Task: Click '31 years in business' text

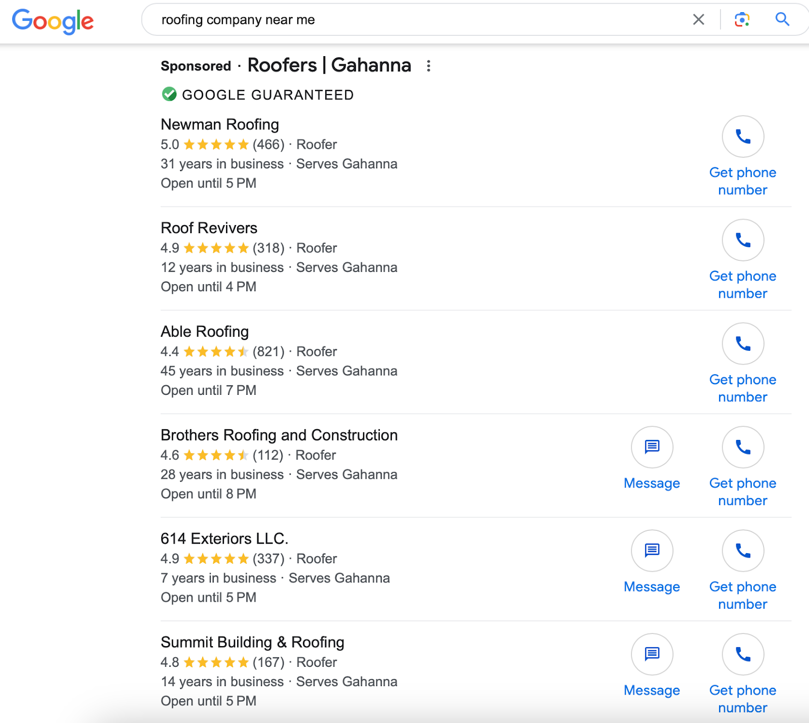Action: [222, 164]
